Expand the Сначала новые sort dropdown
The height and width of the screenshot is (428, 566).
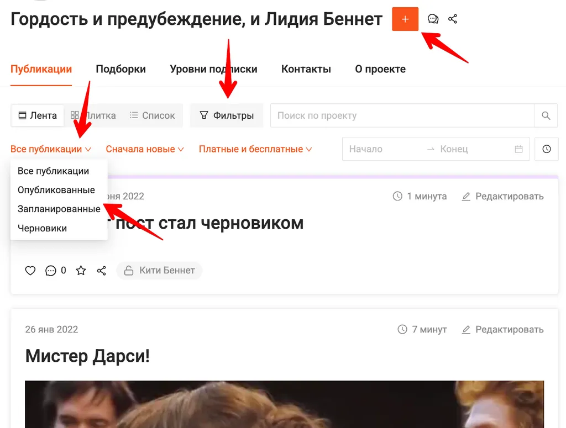point(145,149)
